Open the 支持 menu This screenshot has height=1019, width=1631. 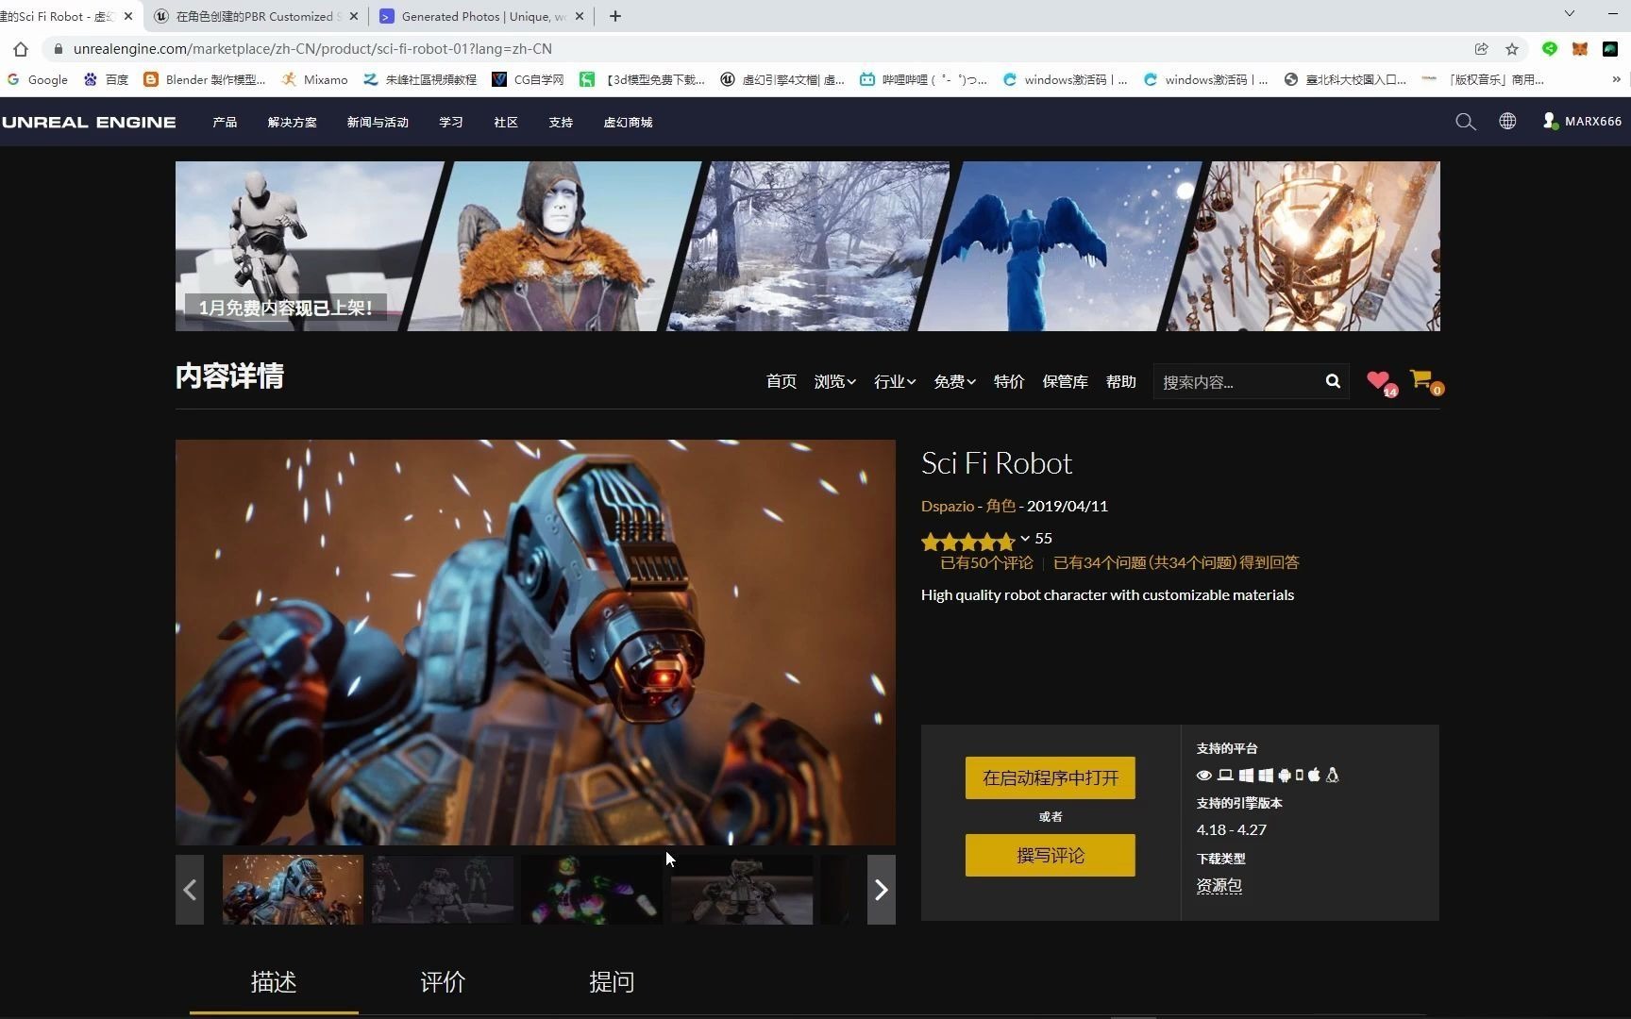tap(561, 123)
